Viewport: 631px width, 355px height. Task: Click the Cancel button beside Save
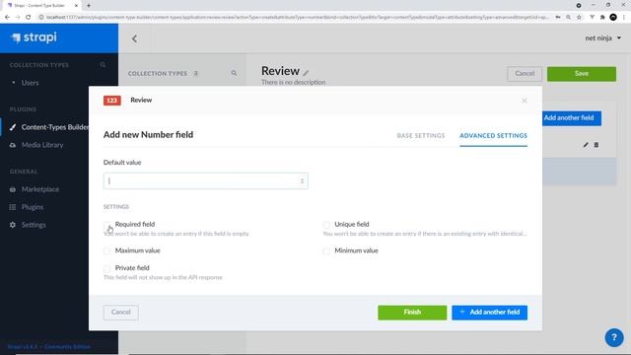pos(525,74)
